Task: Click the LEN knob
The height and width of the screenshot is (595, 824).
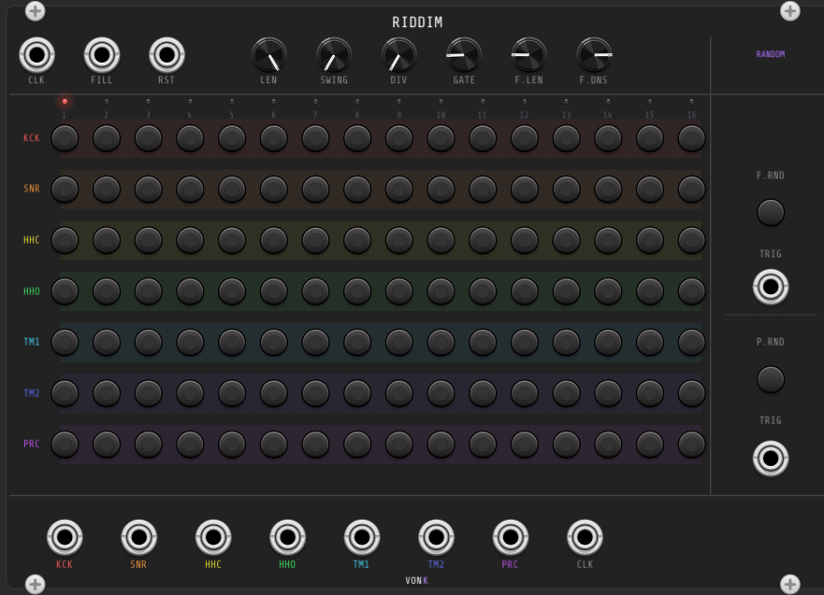Action: (269, 55)
